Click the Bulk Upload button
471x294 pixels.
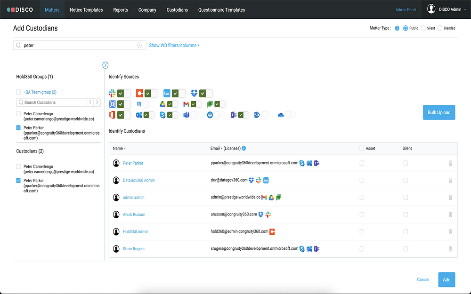(x=439, y=112)
